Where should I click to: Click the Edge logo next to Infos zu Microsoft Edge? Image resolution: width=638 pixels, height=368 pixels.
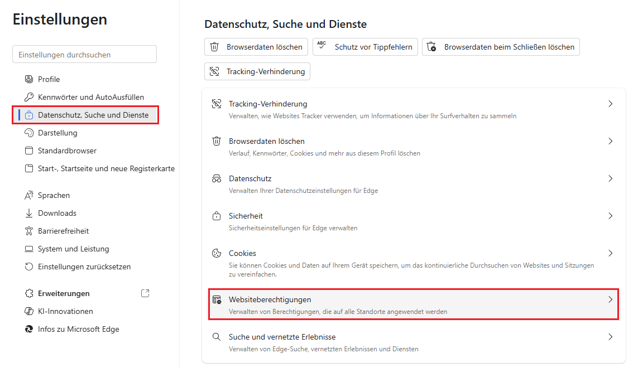[x=29, y=329]
